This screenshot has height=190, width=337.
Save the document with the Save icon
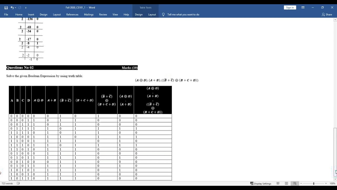[6, 8]
